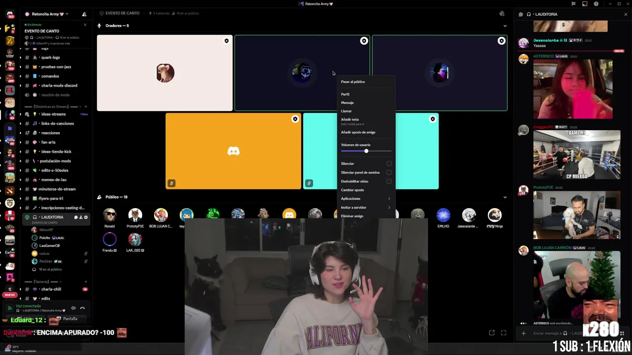Screen dimensions: 632x355
Task: Click muted mic icon on cyan speaker tile
Action: [x=309, y=183]
